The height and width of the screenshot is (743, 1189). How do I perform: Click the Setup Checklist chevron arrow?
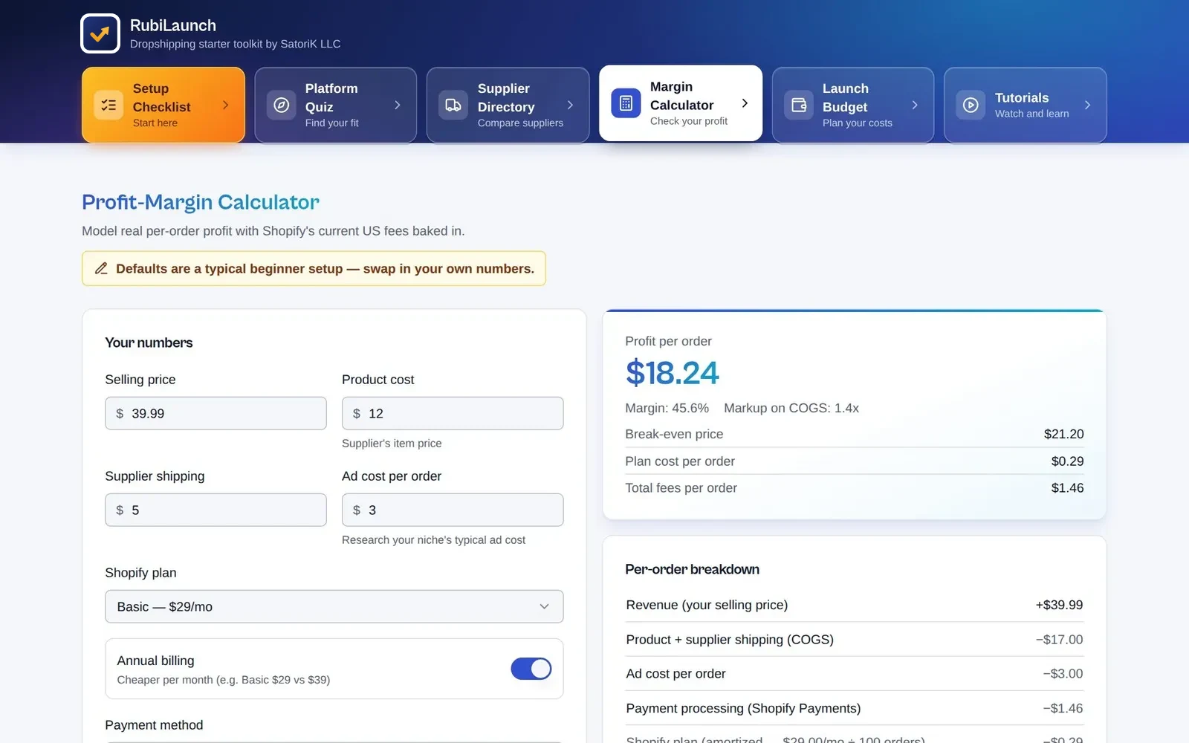click(226, 105)
